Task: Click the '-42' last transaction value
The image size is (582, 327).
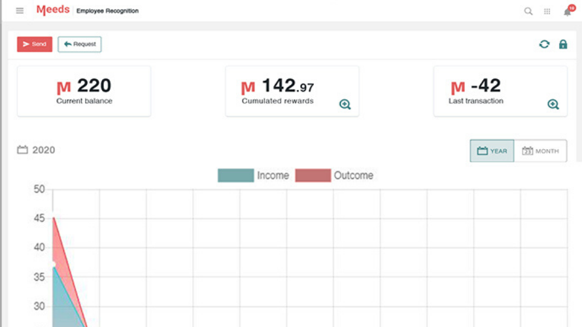Action: [485, 86]
